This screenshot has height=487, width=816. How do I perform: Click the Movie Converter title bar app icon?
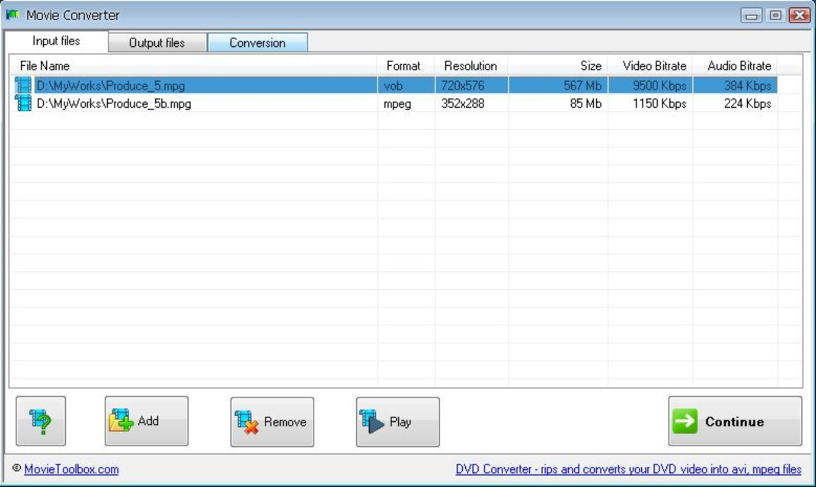pos(12,15)
